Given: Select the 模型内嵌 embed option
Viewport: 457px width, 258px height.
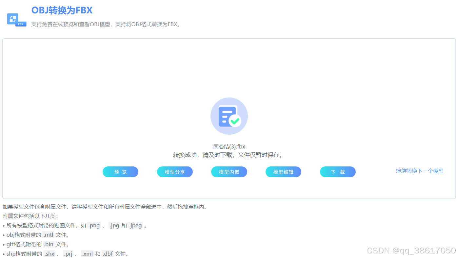Looking at the screenshot, I should point(229,172).
